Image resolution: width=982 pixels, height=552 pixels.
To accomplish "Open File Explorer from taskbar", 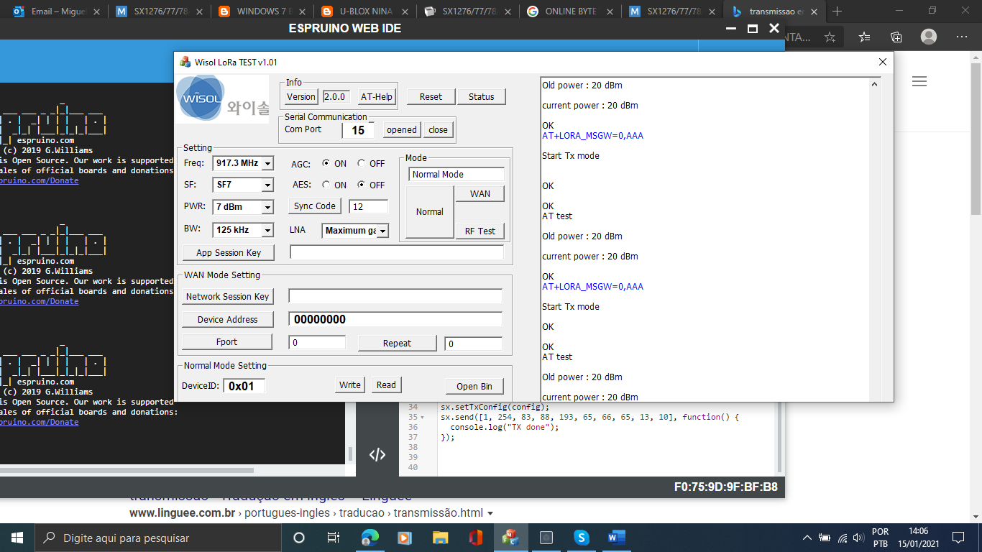I will click(440, 538).
